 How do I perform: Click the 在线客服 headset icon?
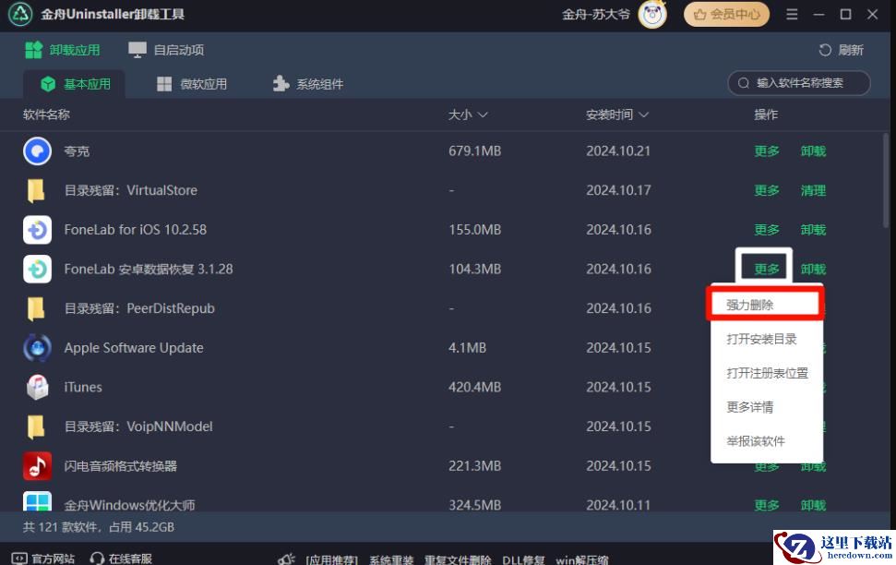tap(97, 559)
